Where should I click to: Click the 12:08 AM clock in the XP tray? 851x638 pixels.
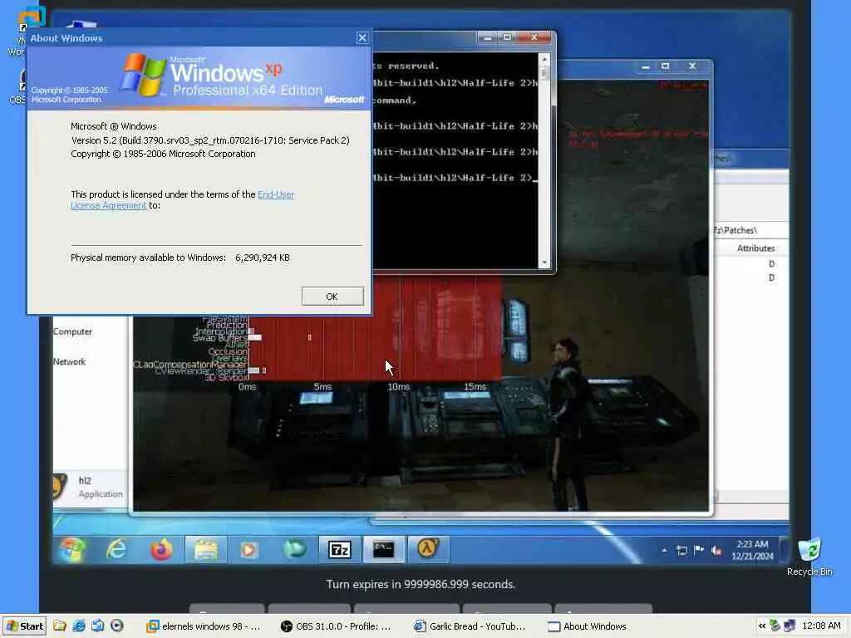coord(821,626)
